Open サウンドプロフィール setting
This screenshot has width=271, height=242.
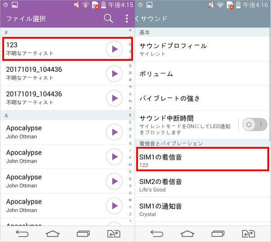click(202, 49)
